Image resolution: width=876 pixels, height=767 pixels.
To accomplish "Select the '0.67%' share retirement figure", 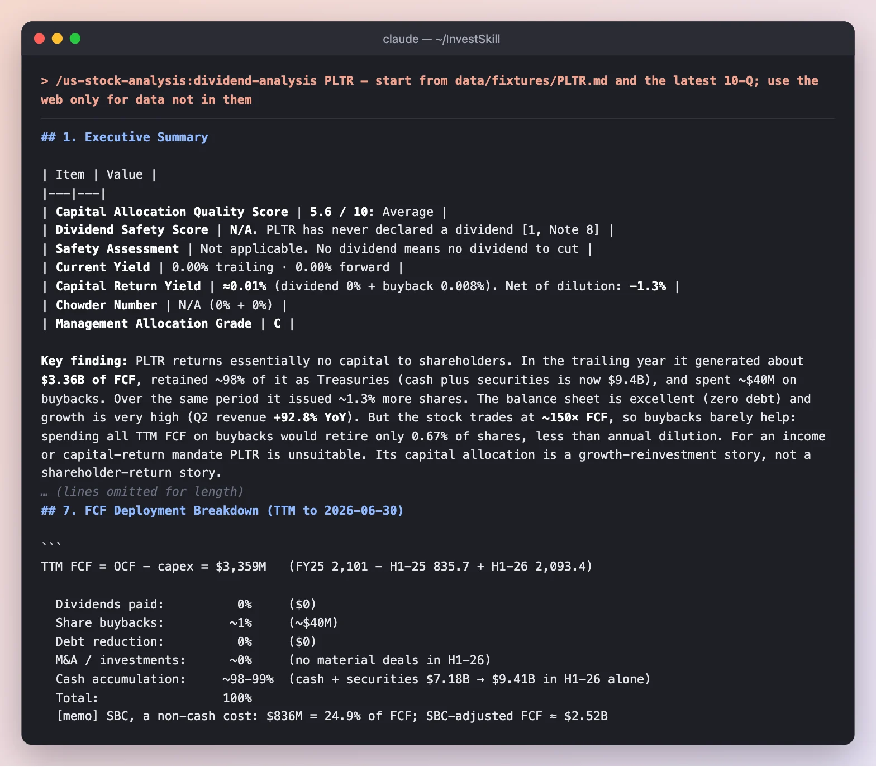I will [430, 437].
